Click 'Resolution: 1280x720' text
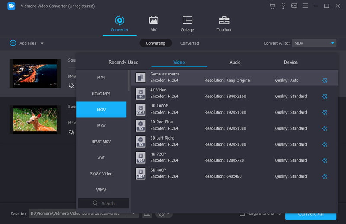346x224 pixels. [224, 160]
